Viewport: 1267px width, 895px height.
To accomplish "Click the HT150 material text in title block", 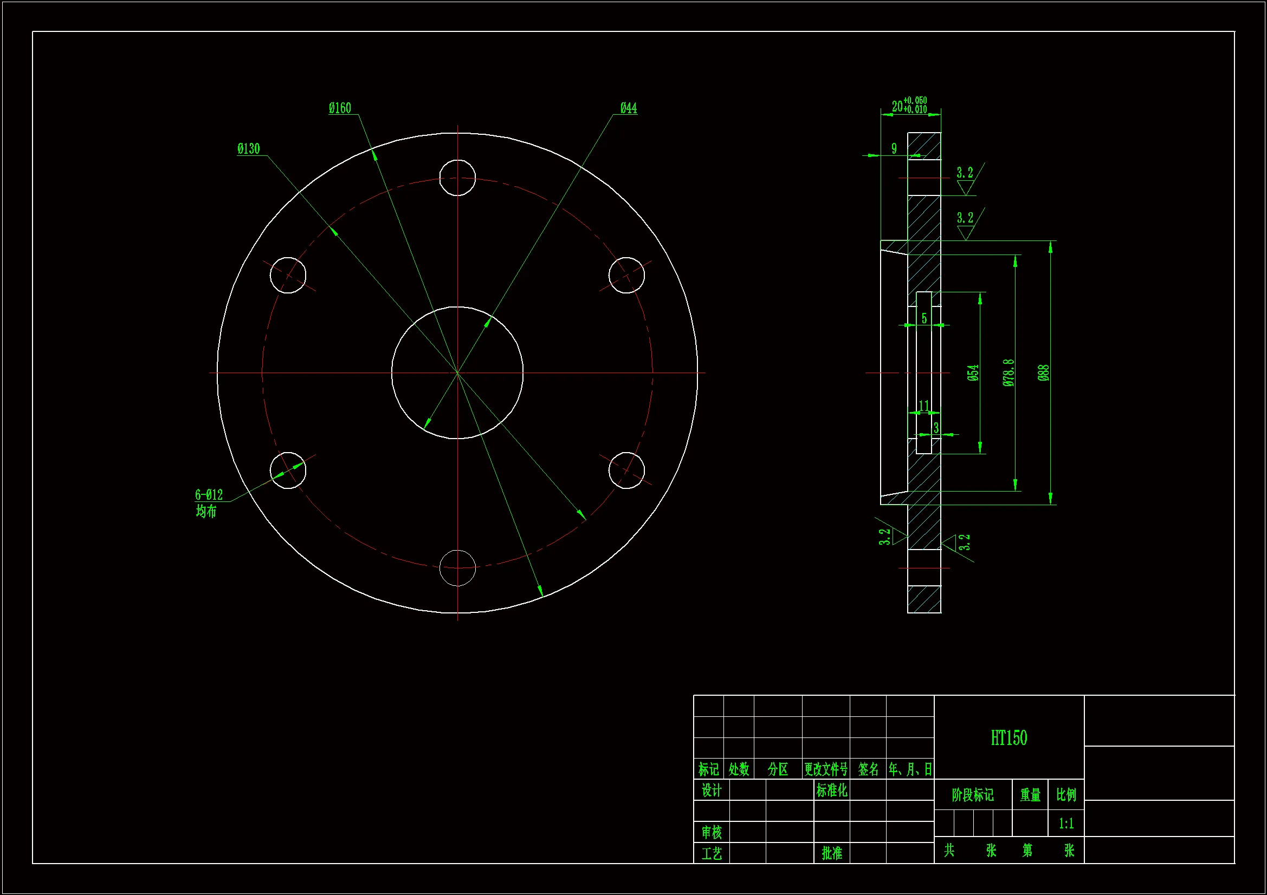I will click(x=1009, y=738).
